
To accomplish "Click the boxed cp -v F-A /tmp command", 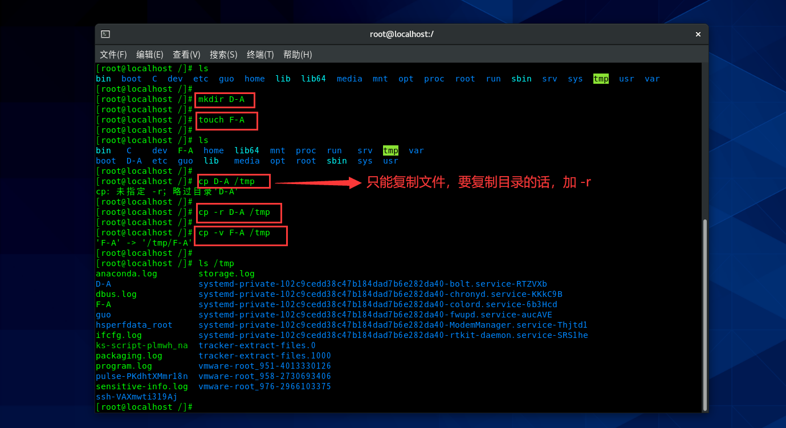I will pyautogui.click(x=234, y=233).
